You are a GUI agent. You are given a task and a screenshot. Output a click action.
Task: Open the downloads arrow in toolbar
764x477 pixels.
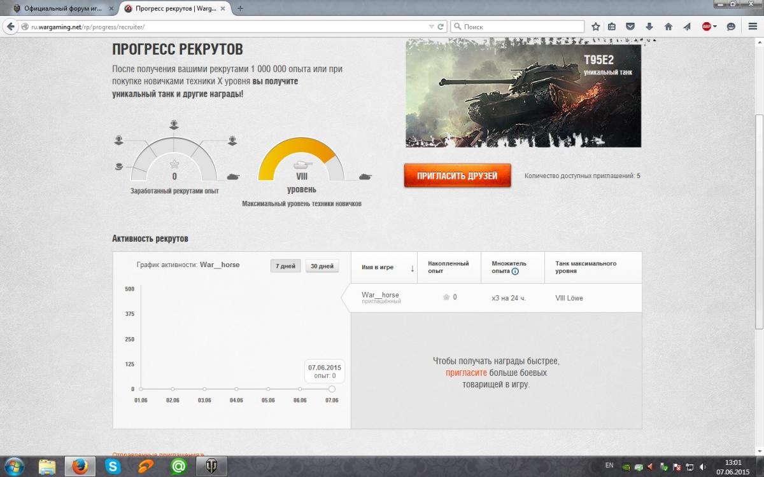tap(649, 27)
